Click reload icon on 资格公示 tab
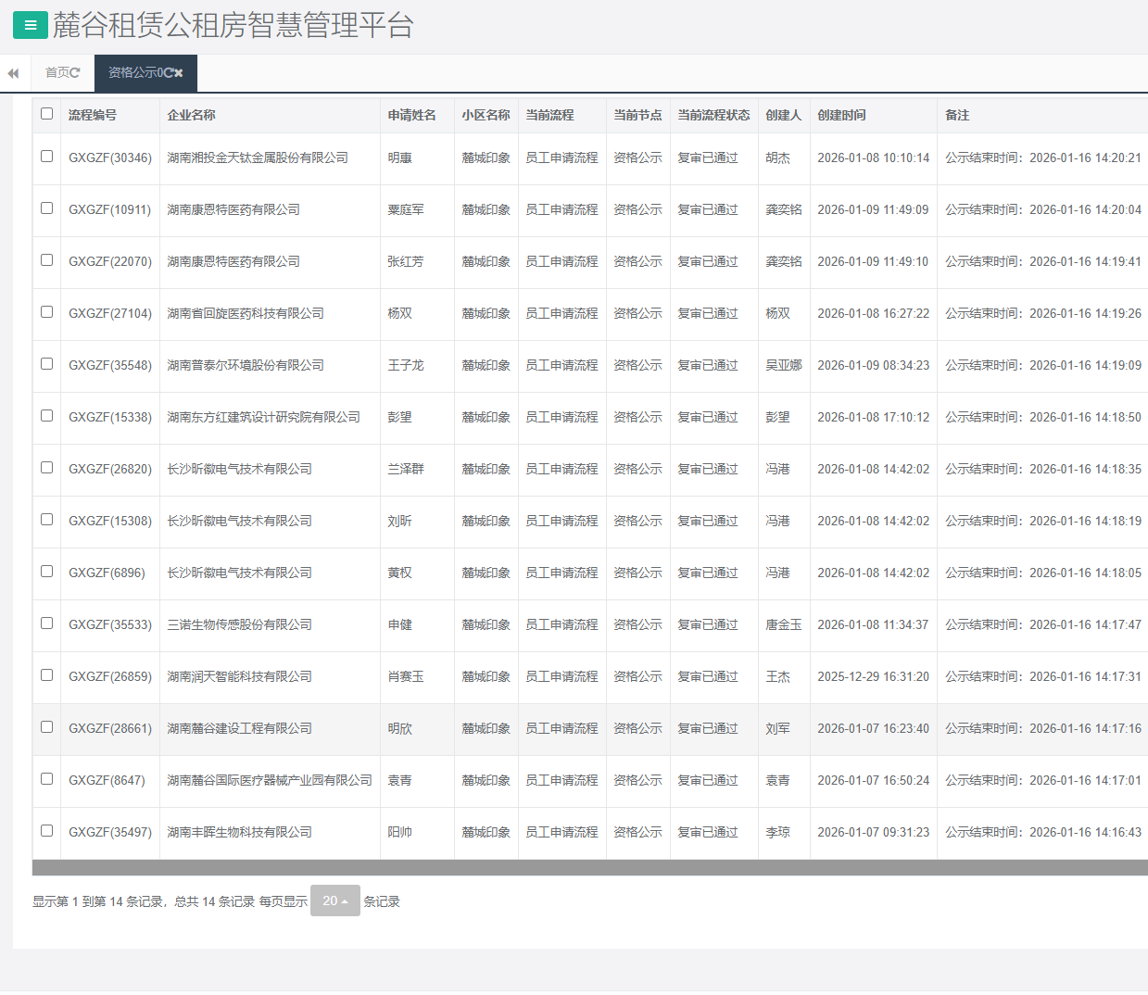Image resolution: width=1148 pixels, height=995 pixels. pyautogui.click(x=168, y=73)
